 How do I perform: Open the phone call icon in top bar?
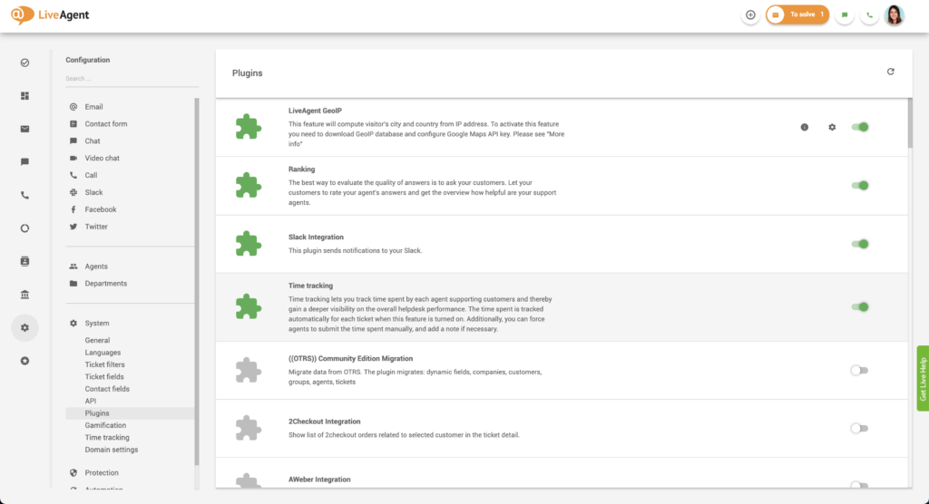click(870, 15)
